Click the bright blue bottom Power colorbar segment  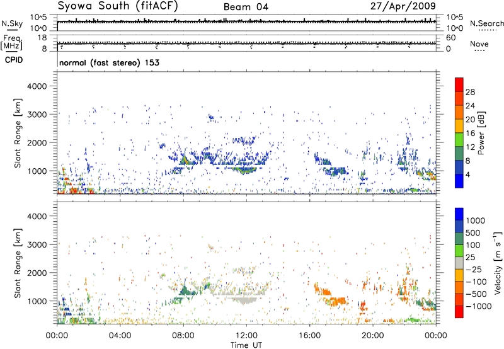459,181
